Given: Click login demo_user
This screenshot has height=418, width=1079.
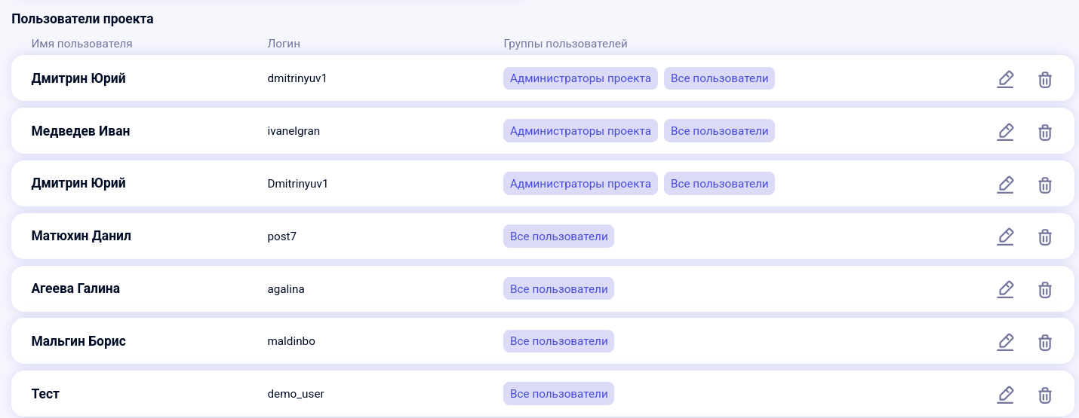Looking at the screenshot, I should click(296, 394).
